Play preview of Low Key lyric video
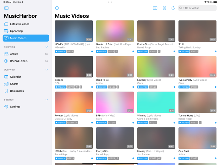The width and height of the screenshot is (220, 165). coord(143,87)
